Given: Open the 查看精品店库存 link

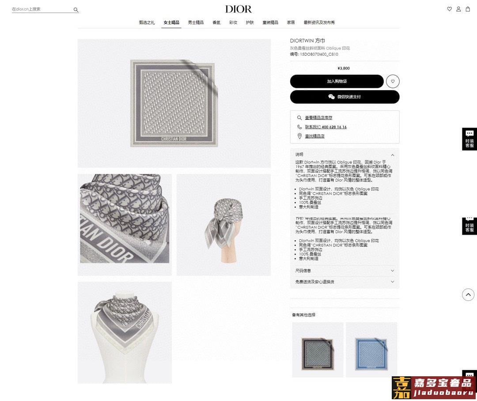Looking at the screenshot, I should coord(318,118).
